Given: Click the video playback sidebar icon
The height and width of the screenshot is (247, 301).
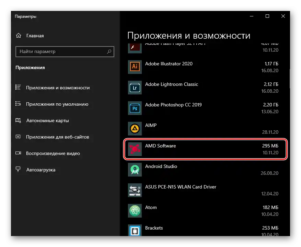Looking at the screenshot, I should [x=18, y=153].
